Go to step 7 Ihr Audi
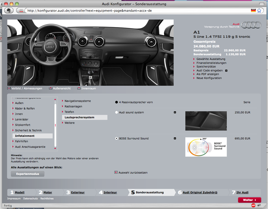Screen dimensions: 268x209 (242, 192)
